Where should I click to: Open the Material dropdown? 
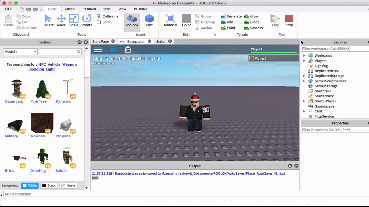170,30
